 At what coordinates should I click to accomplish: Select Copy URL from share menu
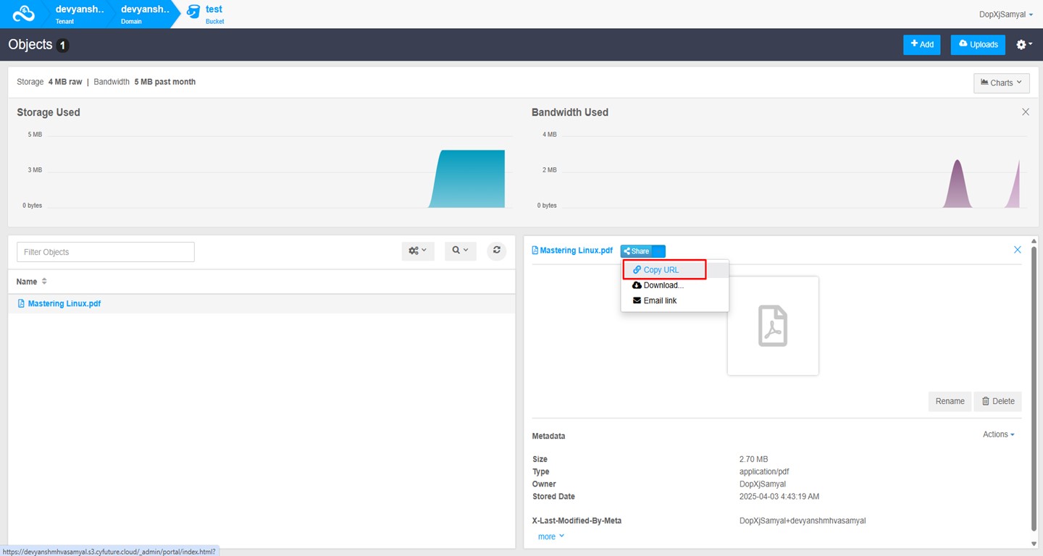[661, 270]
